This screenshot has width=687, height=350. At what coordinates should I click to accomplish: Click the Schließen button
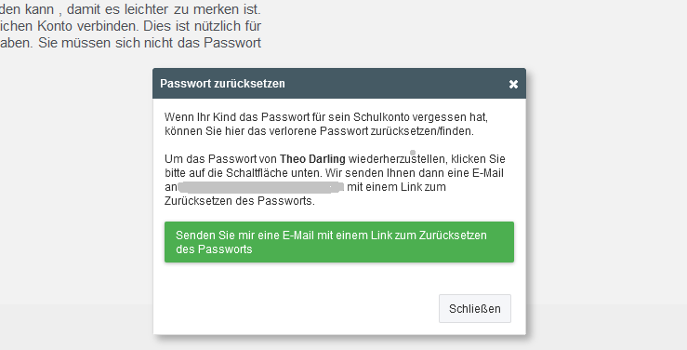pos(475,309)
